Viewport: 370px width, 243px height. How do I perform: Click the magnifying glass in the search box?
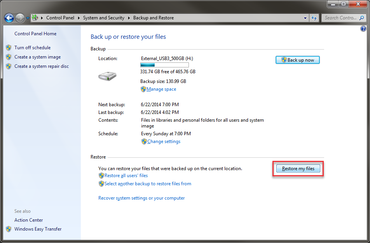(x=361, y=18)
